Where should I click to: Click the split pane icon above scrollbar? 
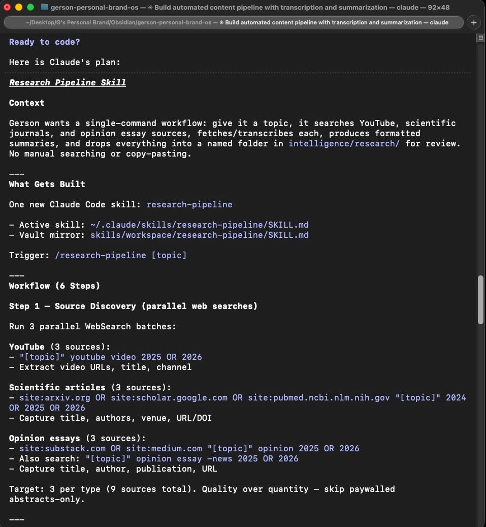tap(480, 38)
